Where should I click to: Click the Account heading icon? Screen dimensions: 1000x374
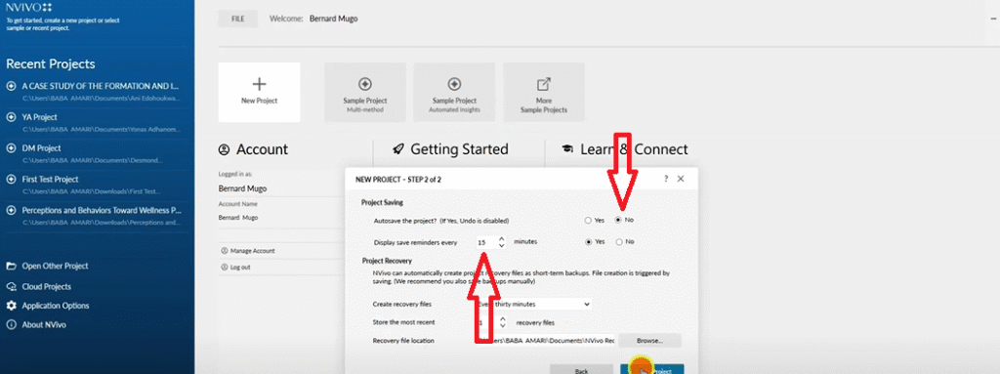pos(224,149)
